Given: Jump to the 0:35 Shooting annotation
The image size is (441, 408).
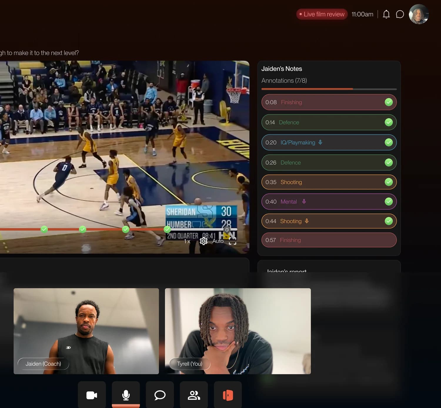Looking at the screenshot, I should coord(329,182).
